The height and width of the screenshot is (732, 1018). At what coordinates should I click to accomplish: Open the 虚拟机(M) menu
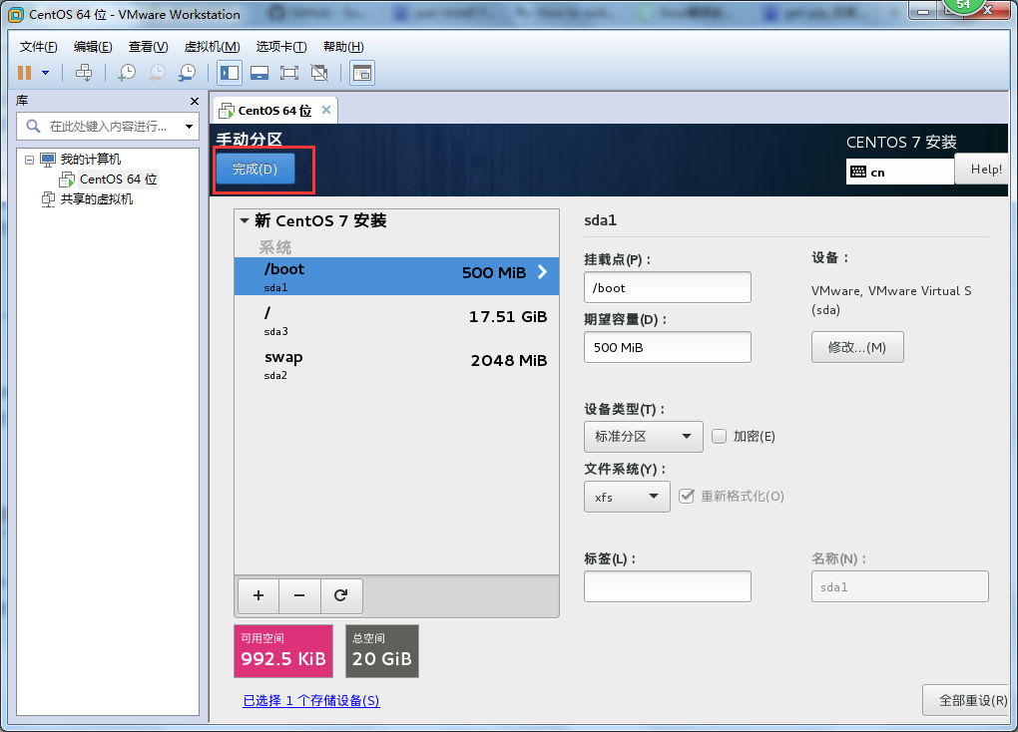point(213,47)
